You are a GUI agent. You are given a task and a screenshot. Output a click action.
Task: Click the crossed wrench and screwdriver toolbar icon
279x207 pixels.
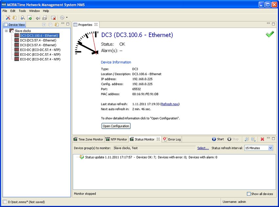(8, 17)
